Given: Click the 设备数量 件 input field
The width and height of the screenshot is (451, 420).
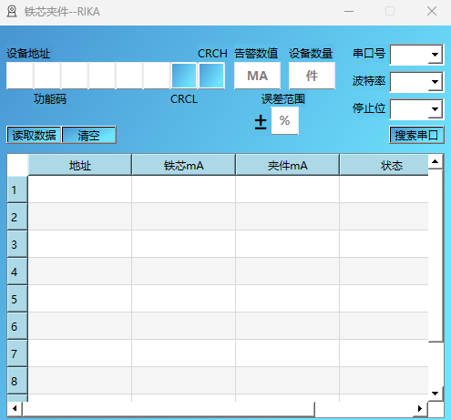Looking at the screenshot, I should (312, 76).
